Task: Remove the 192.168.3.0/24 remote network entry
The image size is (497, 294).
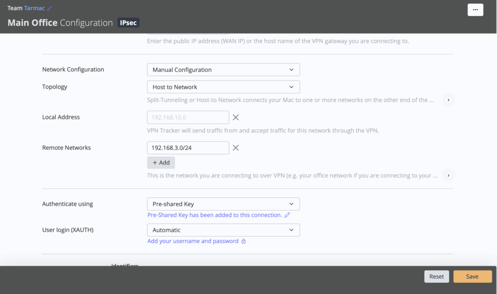Action: [x=236, y=148]
